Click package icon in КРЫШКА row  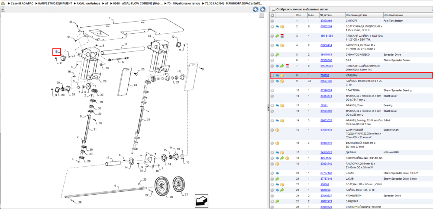(282, 76)
